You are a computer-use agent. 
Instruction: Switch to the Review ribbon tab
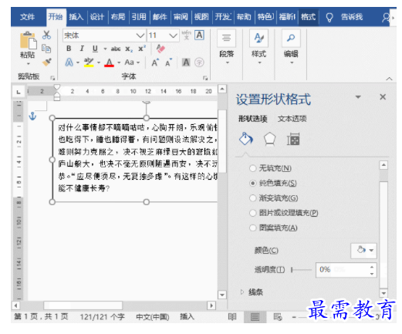tap(181, 17)
